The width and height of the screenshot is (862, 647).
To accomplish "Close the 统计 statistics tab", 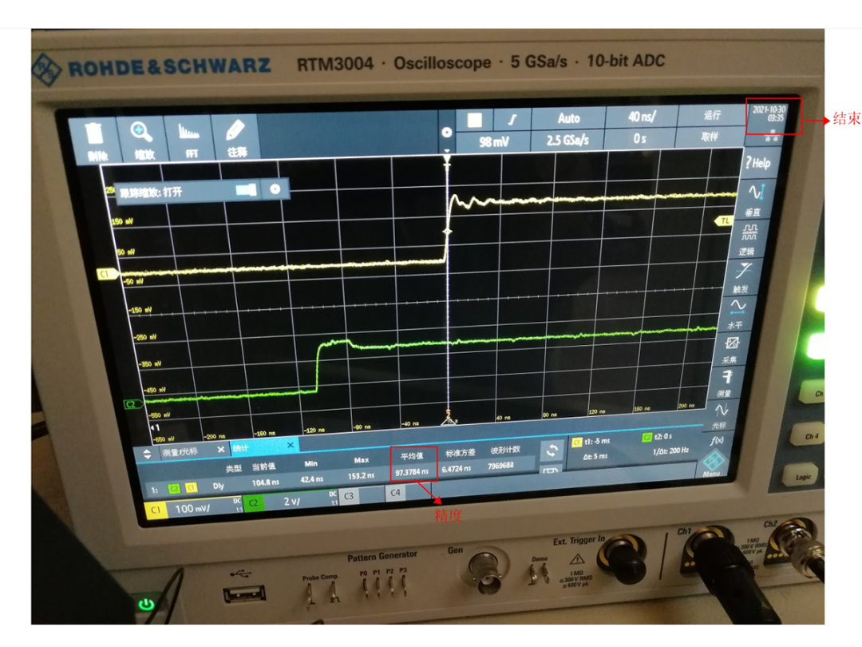I will (291, 445).
